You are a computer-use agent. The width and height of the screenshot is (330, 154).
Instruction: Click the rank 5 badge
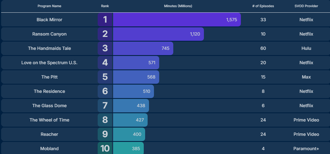click(105, 77)
